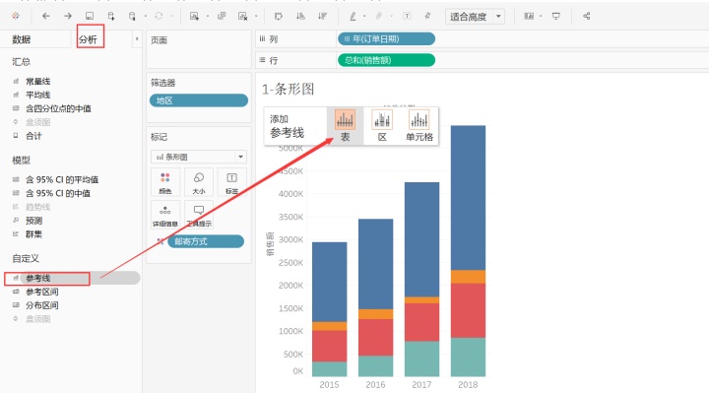Click the Show Me cards icon
709x393 pixels.
[x=529, y=16]
